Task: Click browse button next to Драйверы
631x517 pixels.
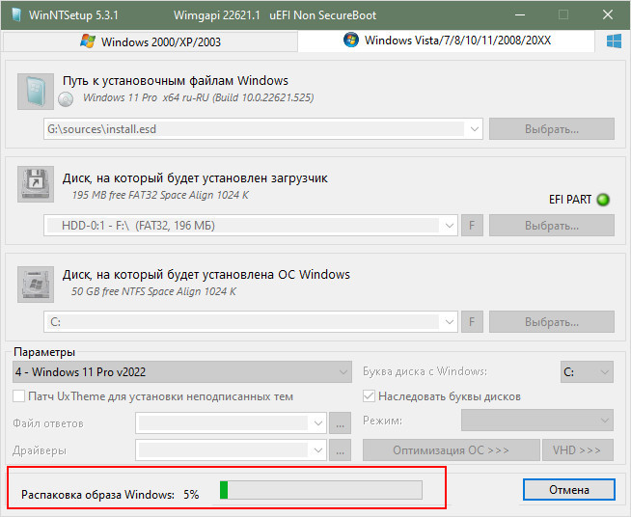Action: [x=340, y=449]
